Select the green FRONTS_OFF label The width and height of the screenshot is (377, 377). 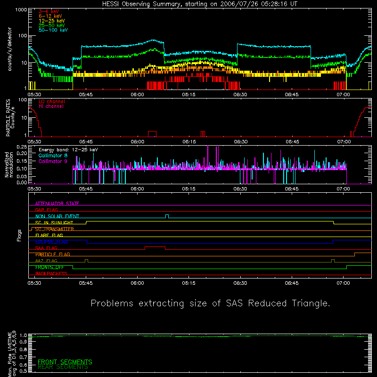[49, 267]
